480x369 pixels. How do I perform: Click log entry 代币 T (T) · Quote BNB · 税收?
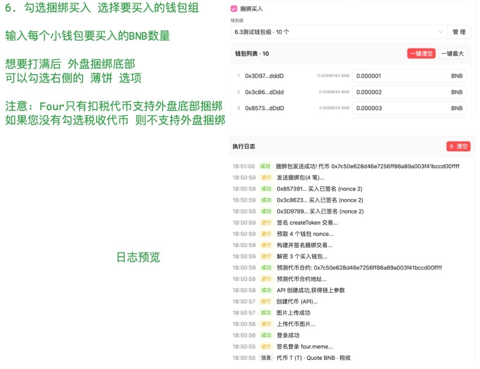314,358
